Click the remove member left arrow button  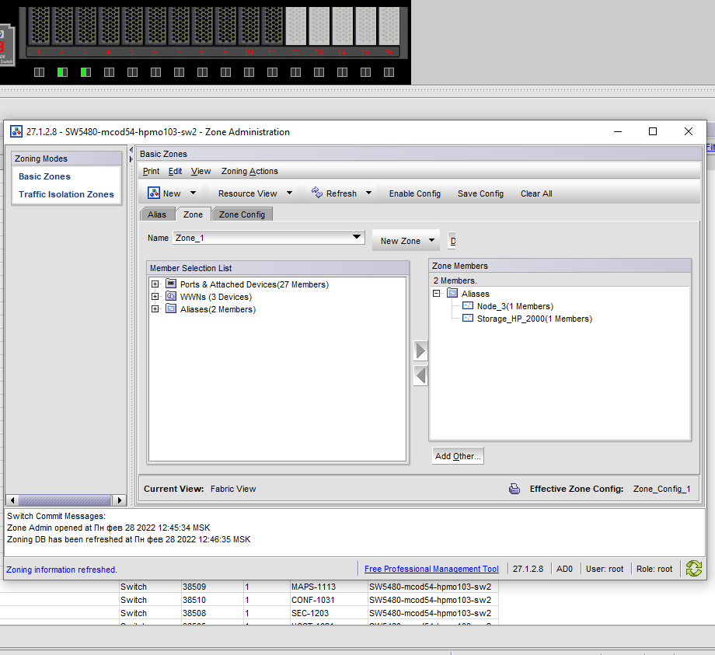[420, 375]
